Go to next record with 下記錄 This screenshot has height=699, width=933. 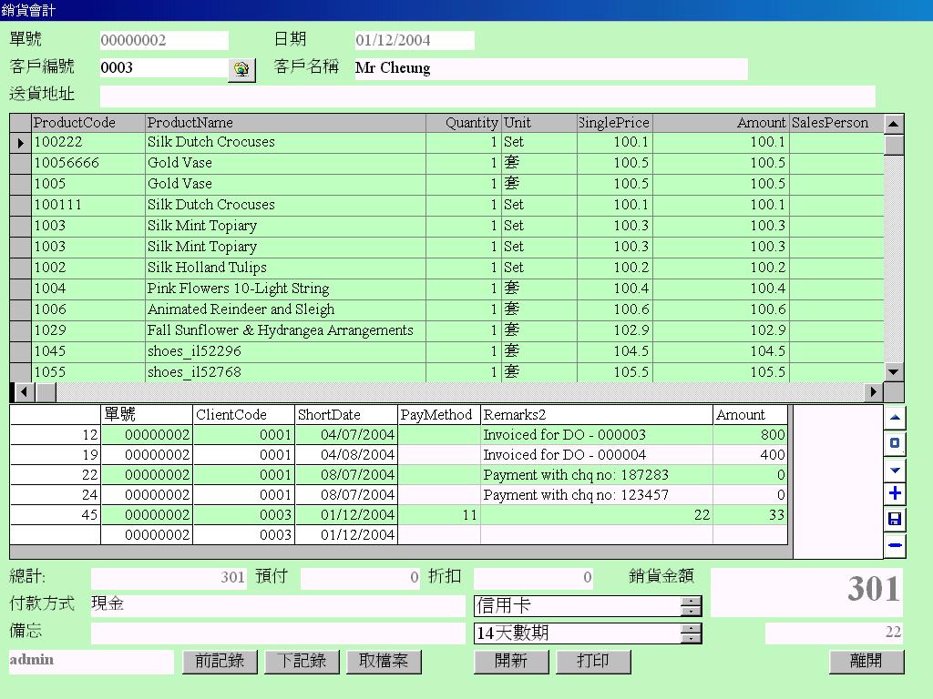(302, 662)
